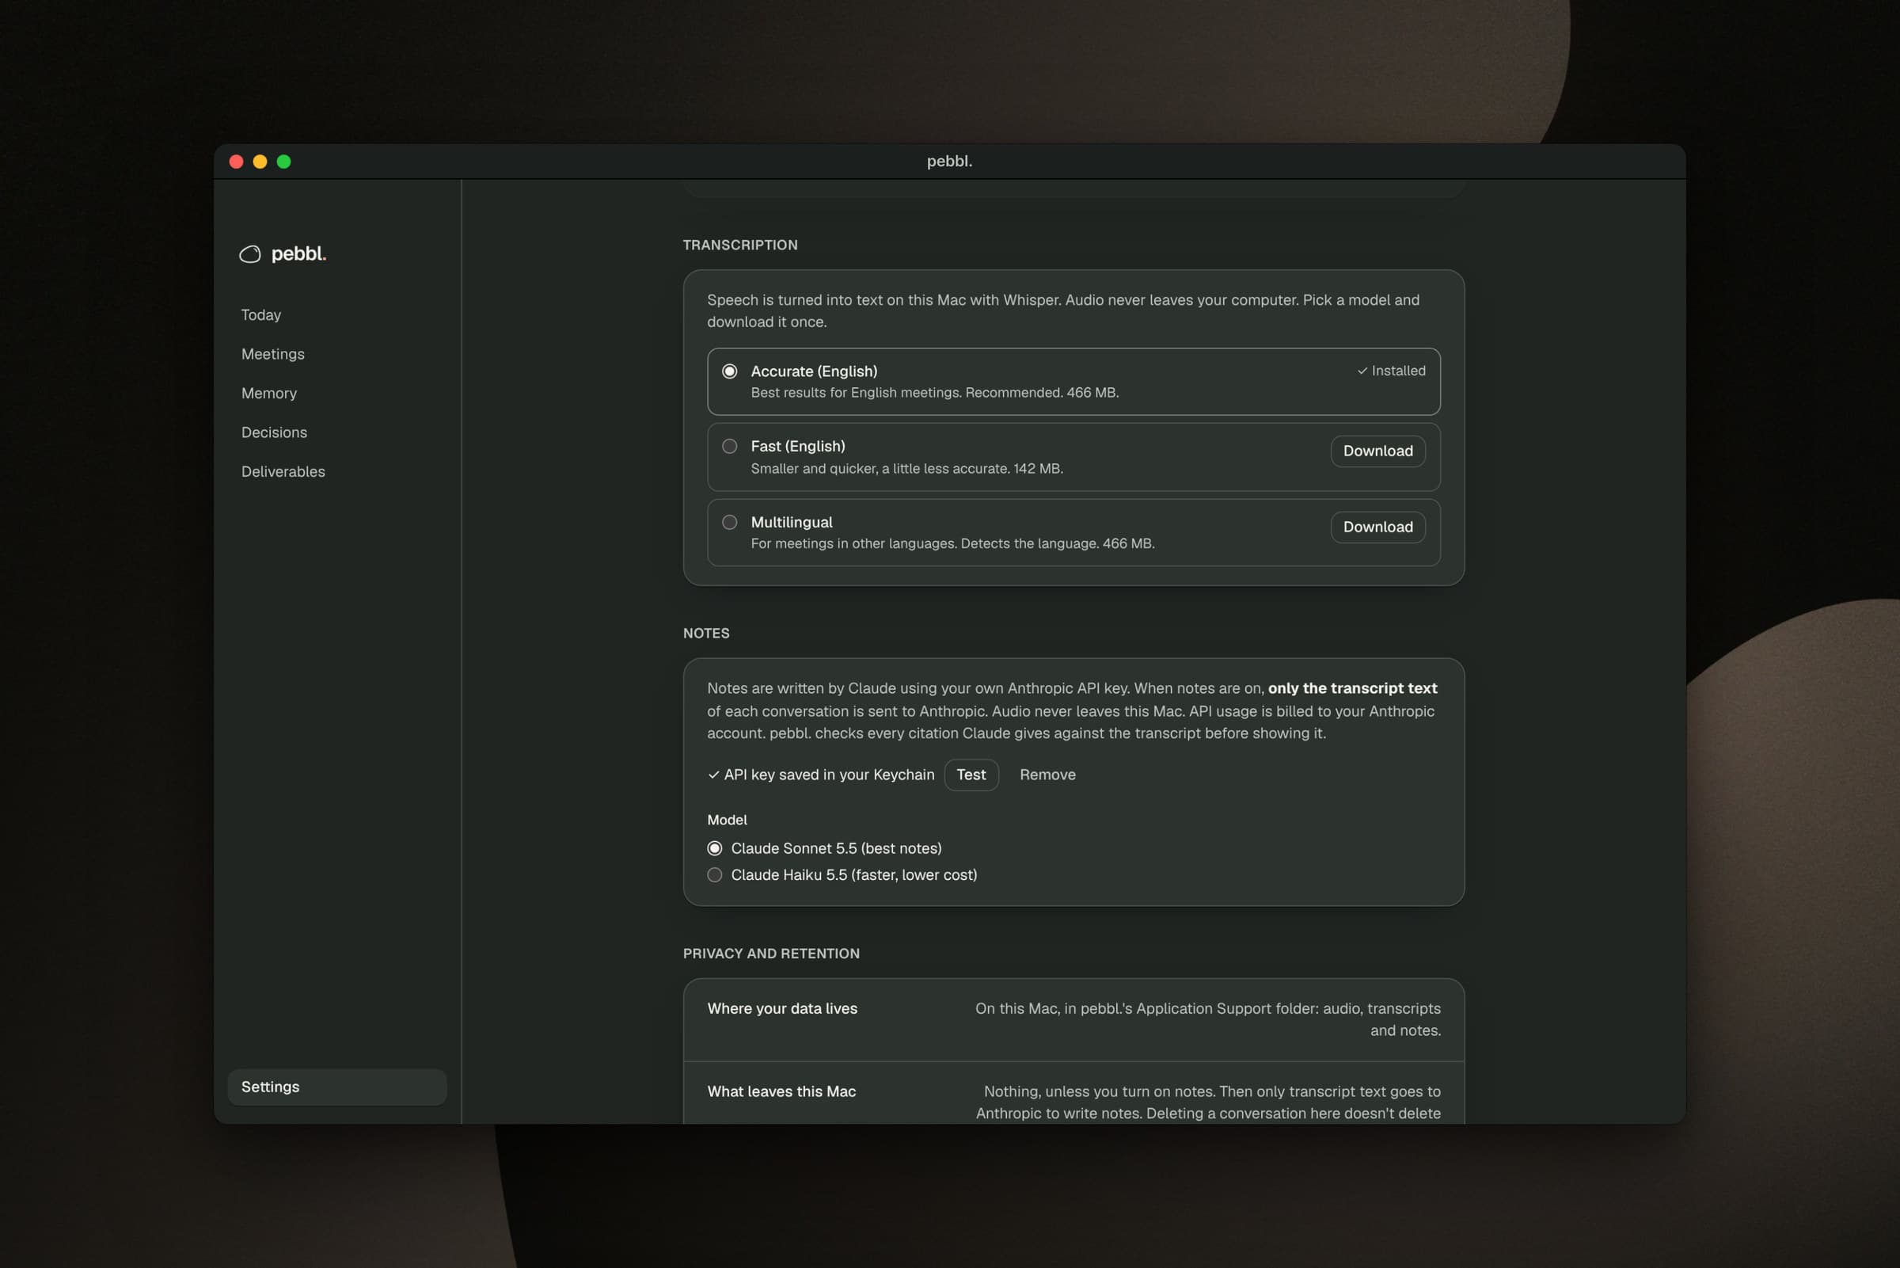Image resolution: width=1900 pixels, height=1268 pixels.
Task: Click the pebbl. window title text
Action: (x=949, y=162)
